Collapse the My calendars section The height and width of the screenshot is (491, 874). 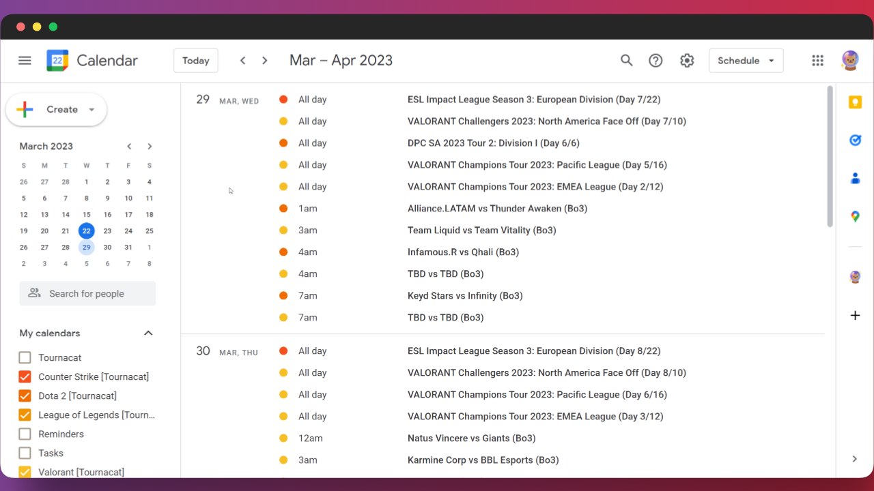148,333
